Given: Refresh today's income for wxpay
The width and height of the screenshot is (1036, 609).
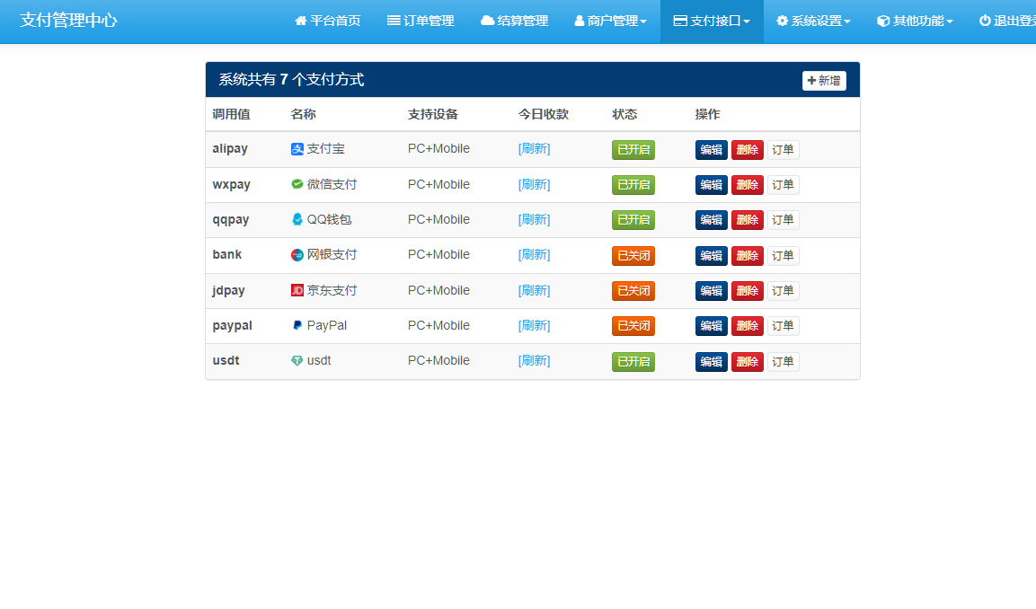Looking at the screenshot, I should (x=534, y=184).
